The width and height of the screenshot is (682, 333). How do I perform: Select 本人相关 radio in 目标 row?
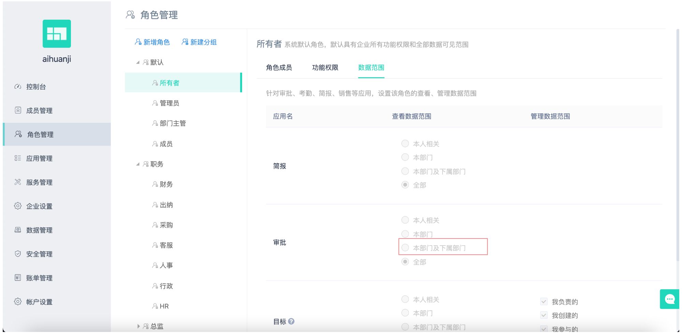tap(405, 299)
